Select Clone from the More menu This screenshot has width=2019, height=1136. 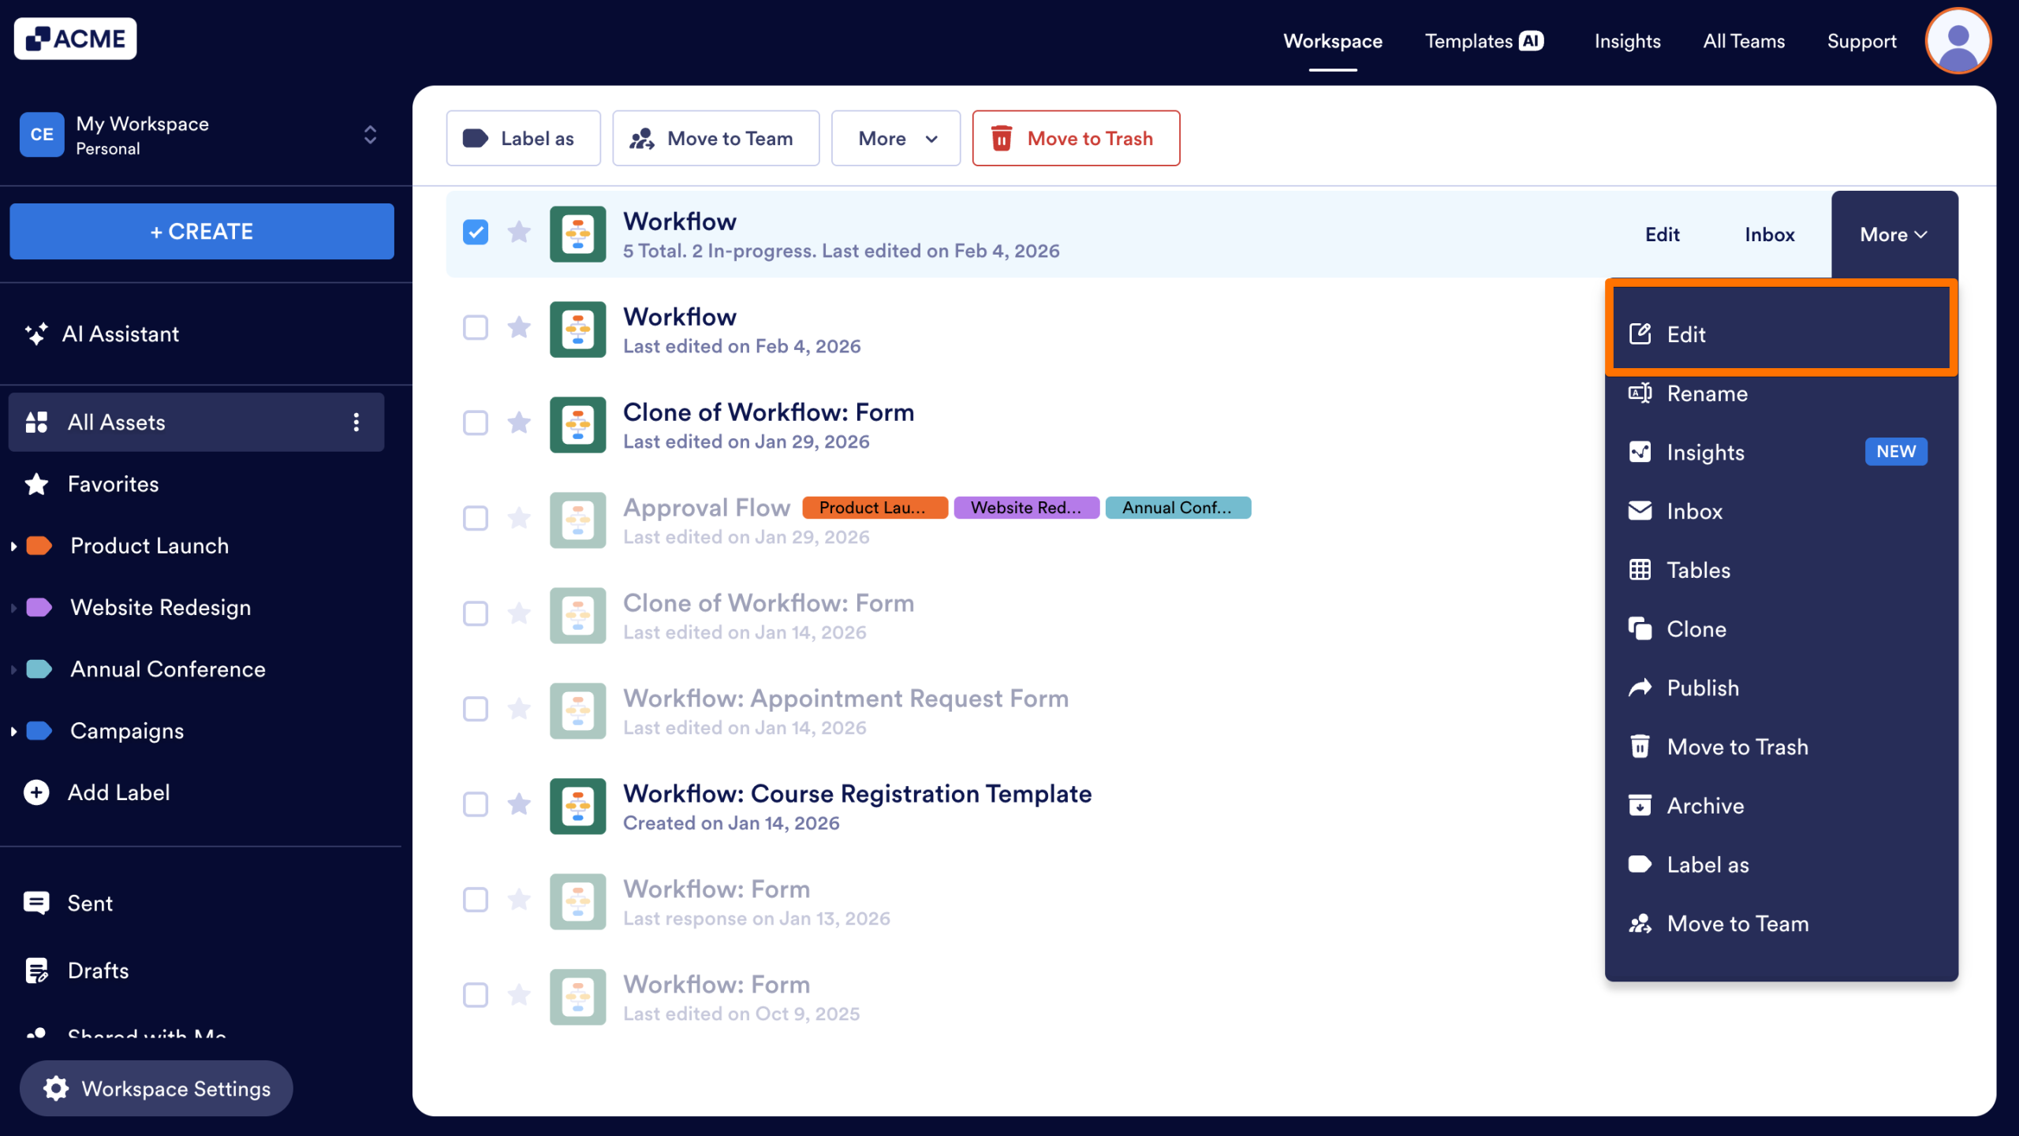coord(1694,628)
